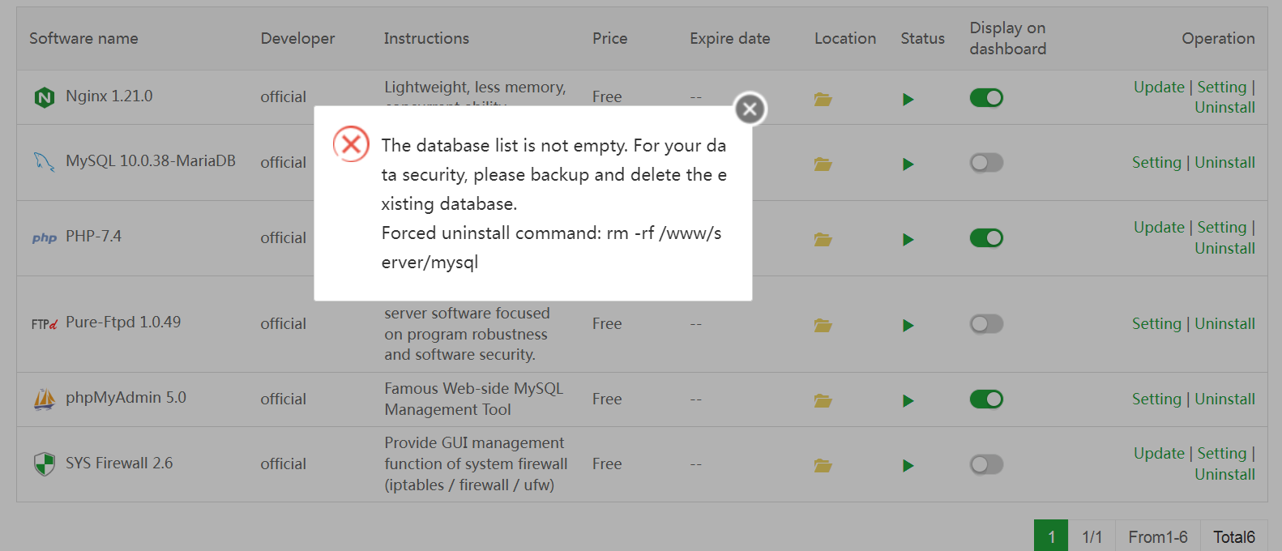Disable Nginx display on dashboard toggle
The image size is (1282, 551).
986,98
